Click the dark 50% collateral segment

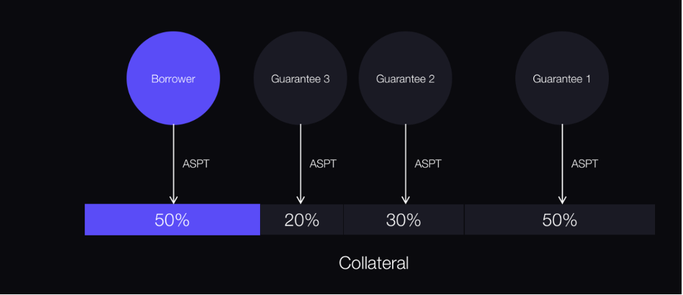click(x=560, y=220)
